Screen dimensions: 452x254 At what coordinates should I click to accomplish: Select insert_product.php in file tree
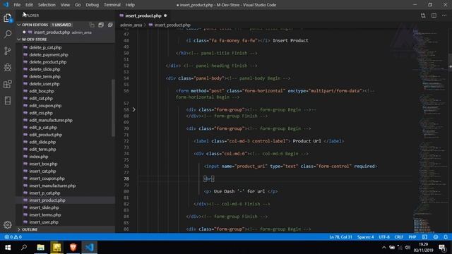[66, 200]
